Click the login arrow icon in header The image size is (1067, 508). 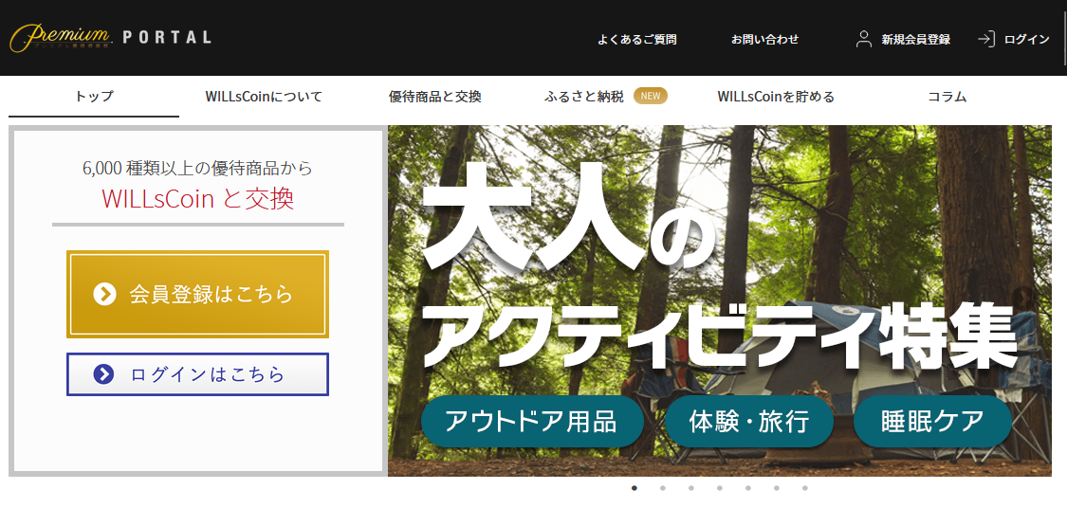[986, 39]
